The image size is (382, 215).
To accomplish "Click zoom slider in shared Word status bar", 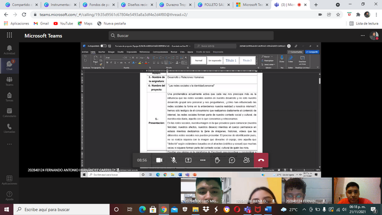I will (304, 170).
